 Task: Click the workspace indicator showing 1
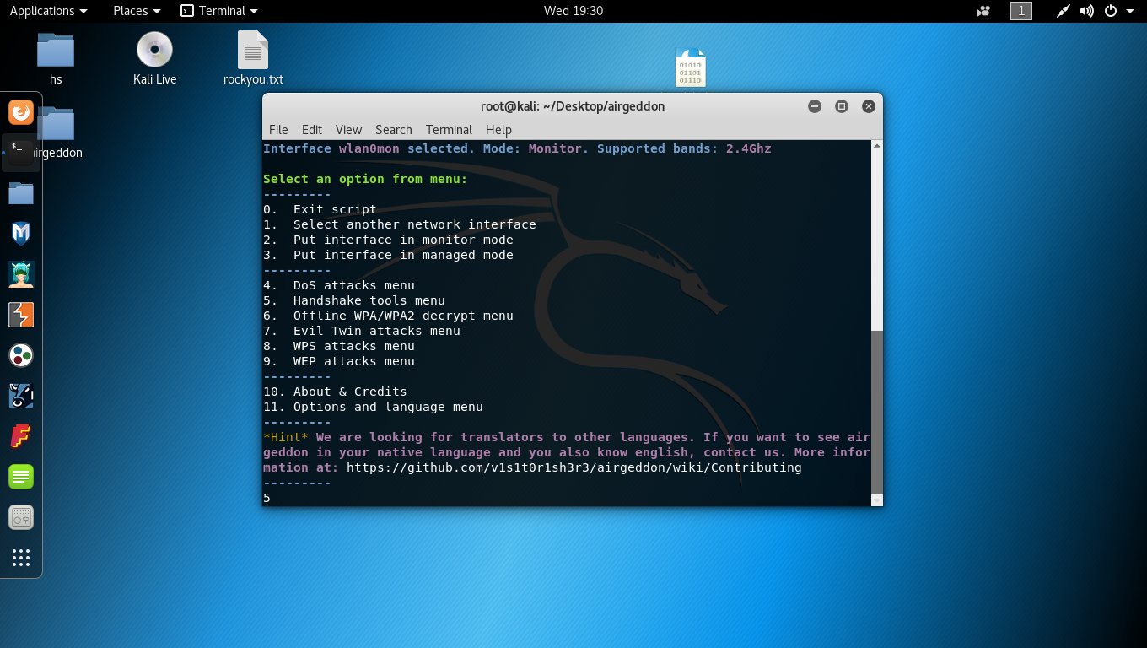1021,11
